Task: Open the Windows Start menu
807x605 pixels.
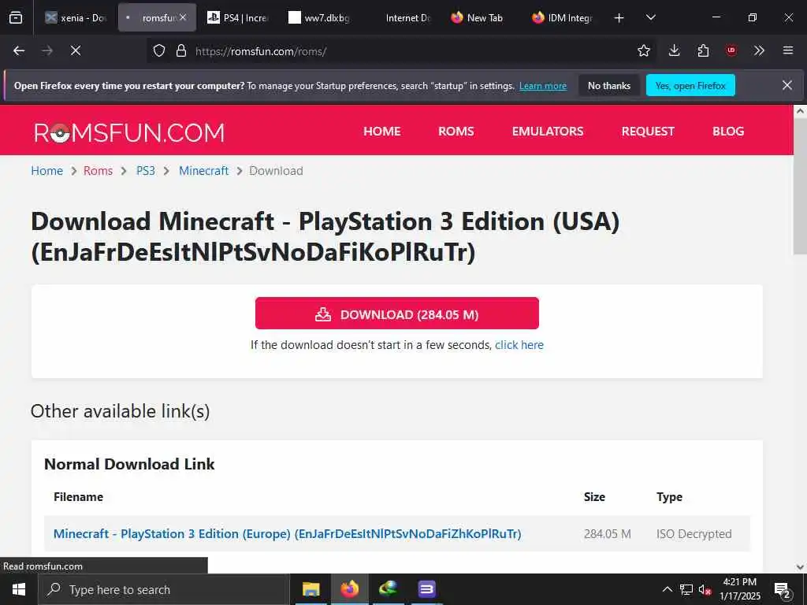Action: point(19,589)
